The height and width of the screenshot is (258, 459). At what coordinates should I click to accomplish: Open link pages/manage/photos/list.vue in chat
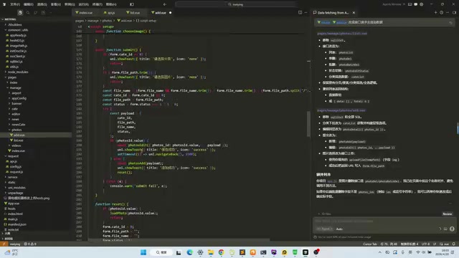tap(342, 34)
